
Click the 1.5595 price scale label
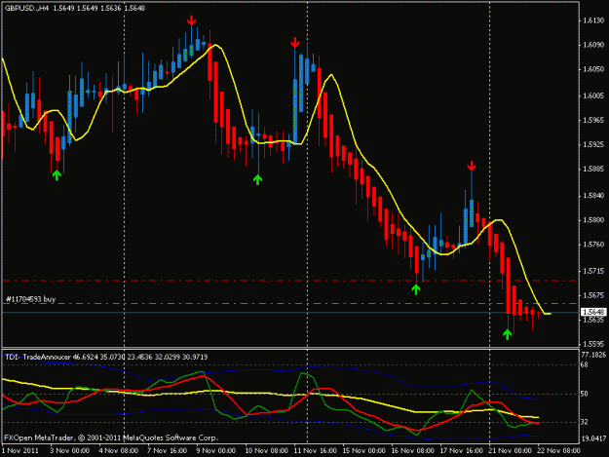(593, 344)
